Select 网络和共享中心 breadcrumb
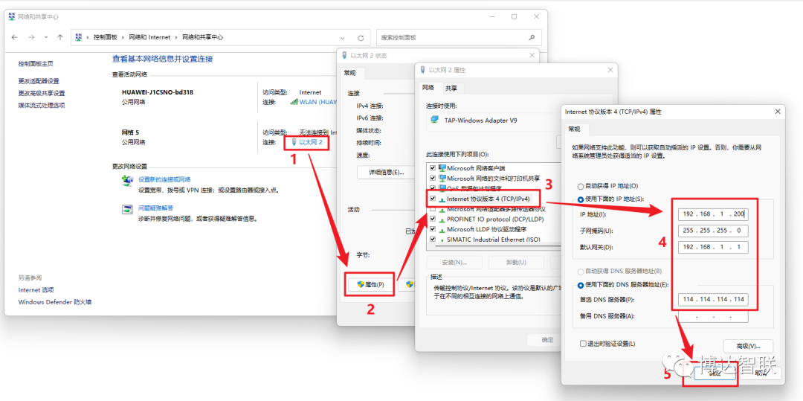The image size is (803, 401). [x=203, y=37]
